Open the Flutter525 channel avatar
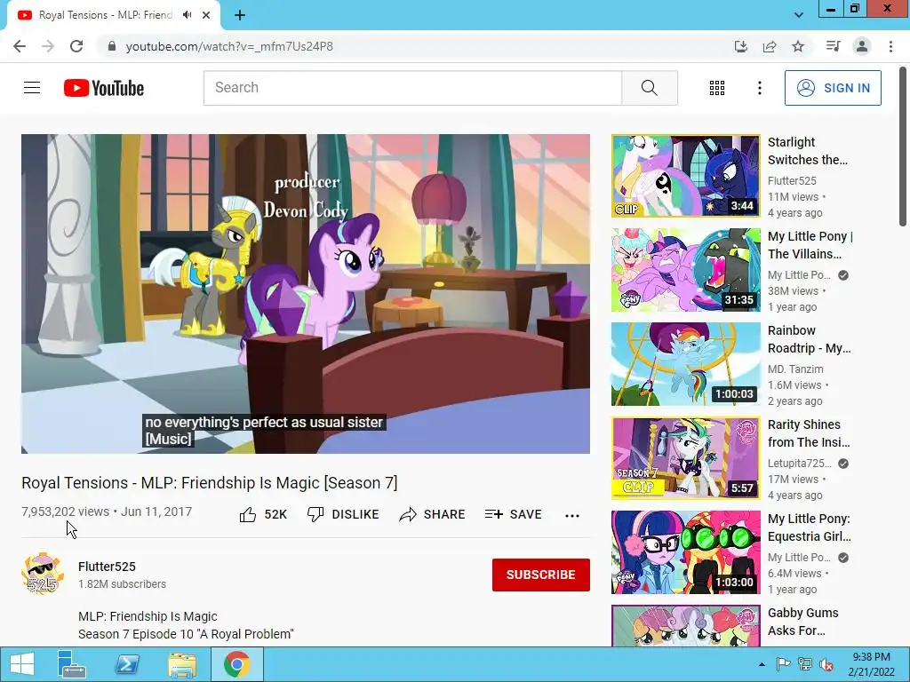 point(43,573)
